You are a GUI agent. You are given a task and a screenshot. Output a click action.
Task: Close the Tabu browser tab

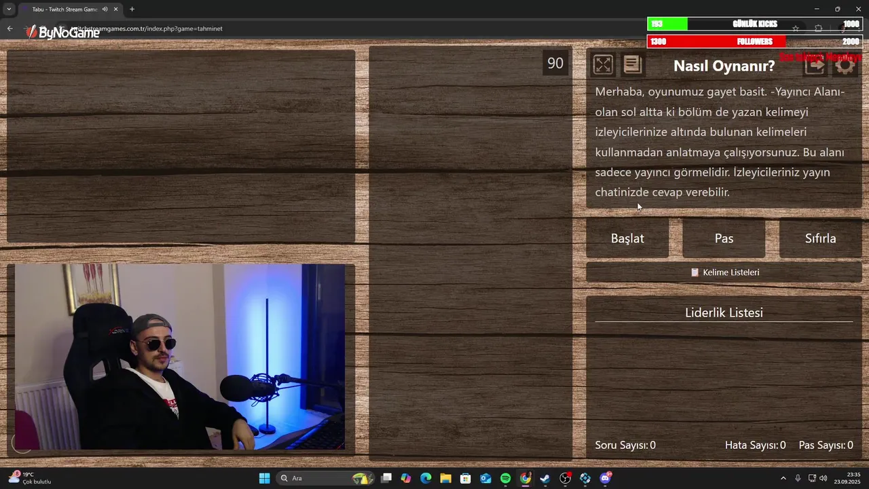click(x=116, y=10)
